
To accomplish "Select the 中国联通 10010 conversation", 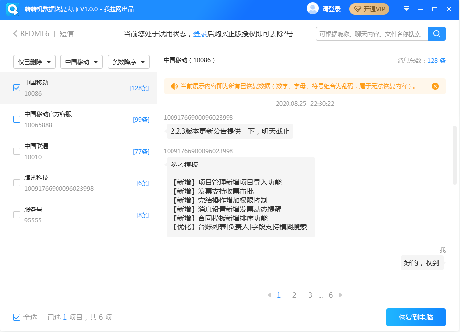I will point(79,151).
